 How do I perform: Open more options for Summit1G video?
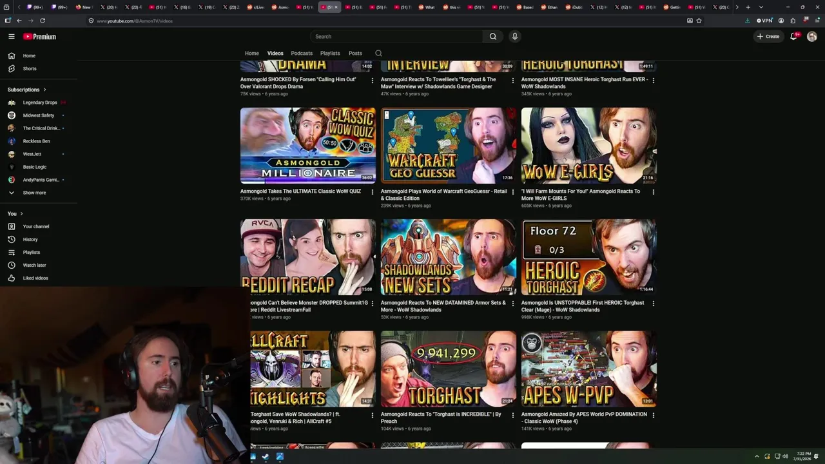tap(373, 304)
